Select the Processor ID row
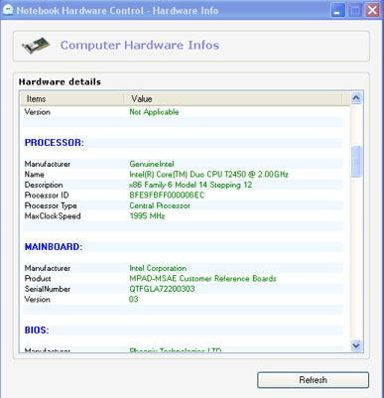The image size is (384, 398). tap(183, 196)
